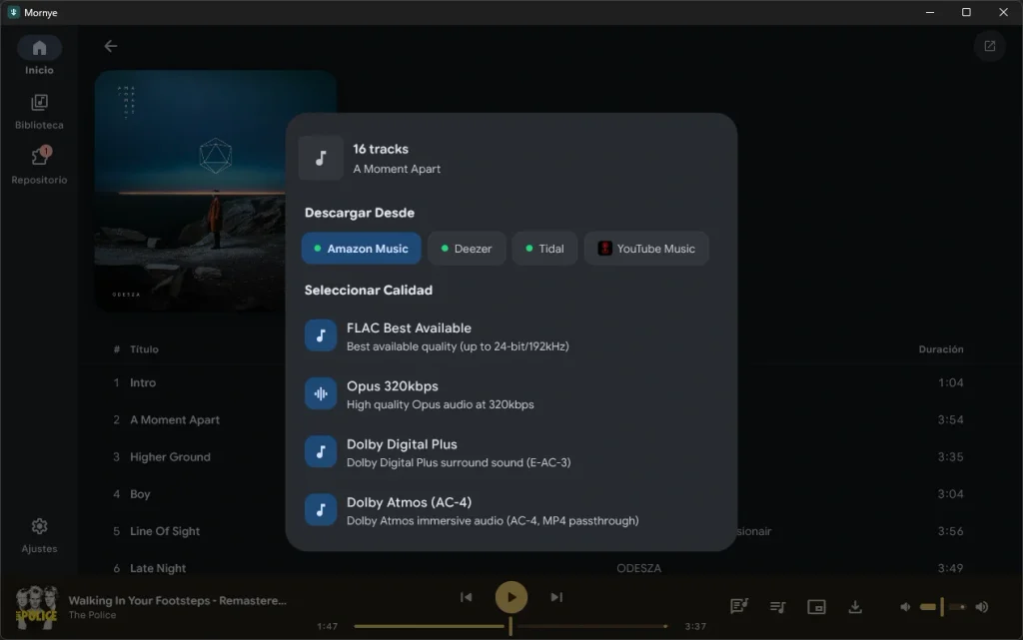Open the Biblioteca section
Screen dimensions: 1023x640
tap(39, 112)
